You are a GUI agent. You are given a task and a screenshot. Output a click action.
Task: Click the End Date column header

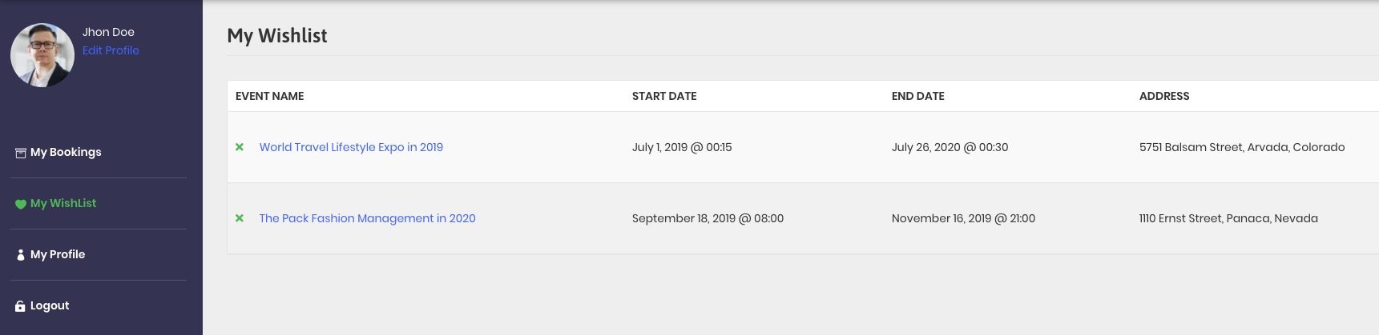pyautogui.click(x=918, y=96)
